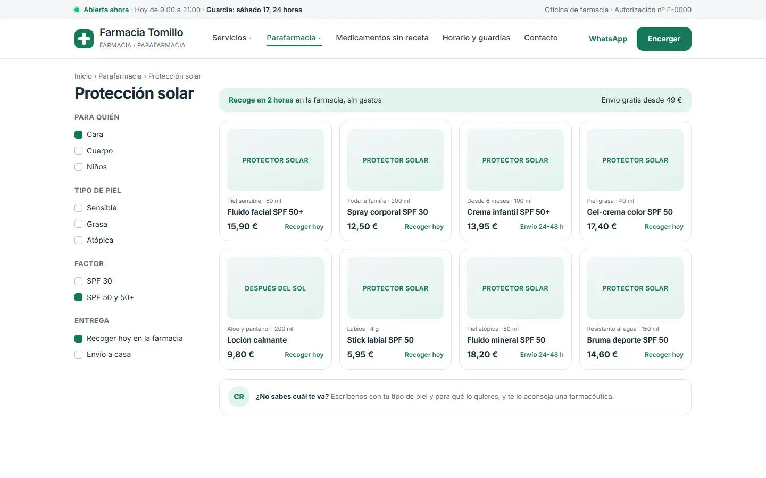Viewport: 766px width, 478px height.
Task: Click Recoger hoy on Bruma deporte card
Action: pyautogui.click(x=664, y=355)
